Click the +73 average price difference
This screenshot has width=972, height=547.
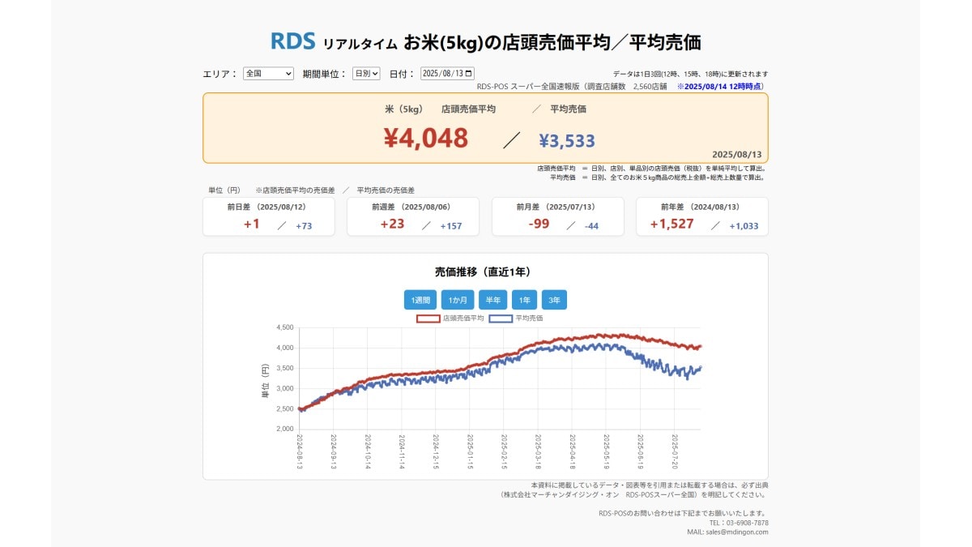pyautogui.click(x=304, y=226)
